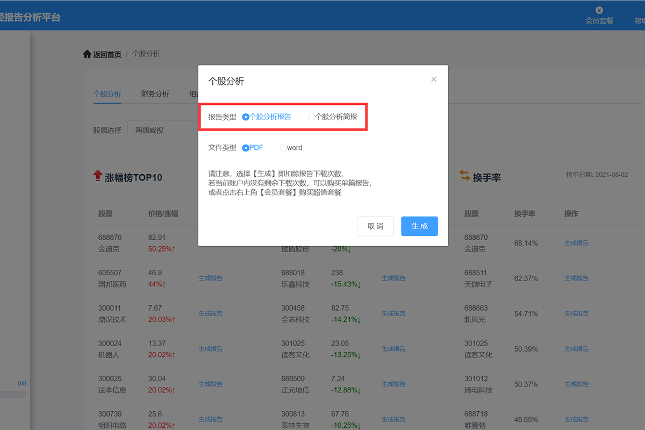Viewport: 645px width, 430px height.
Task: Close the 个股分析 dialog with X
Action: [x=434, y=80]
